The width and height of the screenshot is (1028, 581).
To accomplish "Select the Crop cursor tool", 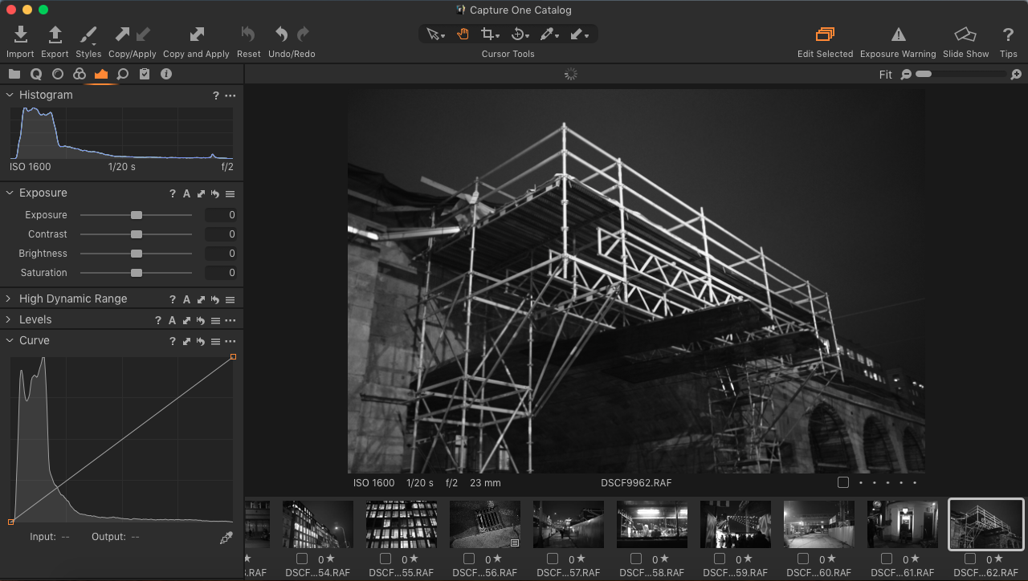I will pos(487,34).
